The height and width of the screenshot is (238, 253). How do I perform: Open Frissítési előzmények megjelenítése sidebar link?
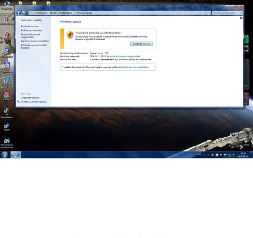click(31, 35)
